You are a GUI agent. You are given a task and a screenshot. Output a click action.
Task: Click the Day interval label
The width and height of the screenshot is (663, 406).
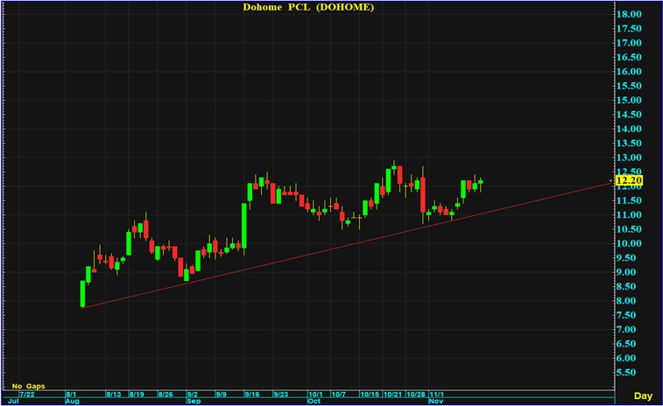[643, 395]
